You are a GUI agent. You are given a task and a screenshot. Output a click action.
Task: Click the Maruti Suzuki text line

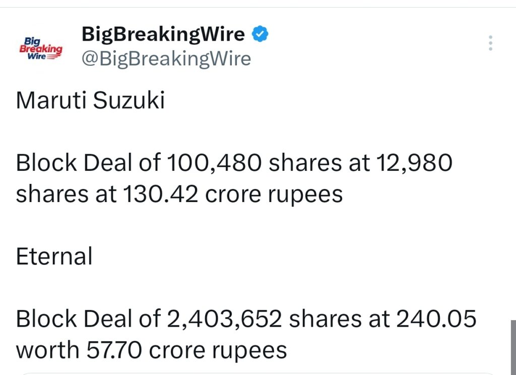pos(91,100)
